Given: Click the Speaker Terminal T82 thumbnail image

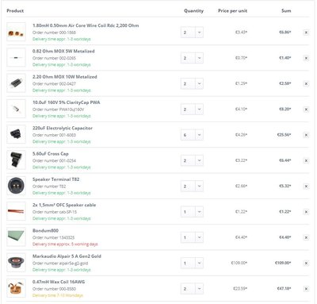Looking at the screenshot, I should (x=16, y=186).
